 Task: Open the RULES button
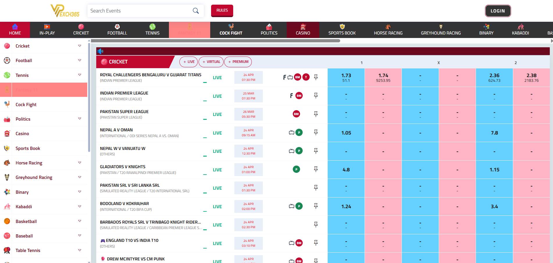click(222, 10)
